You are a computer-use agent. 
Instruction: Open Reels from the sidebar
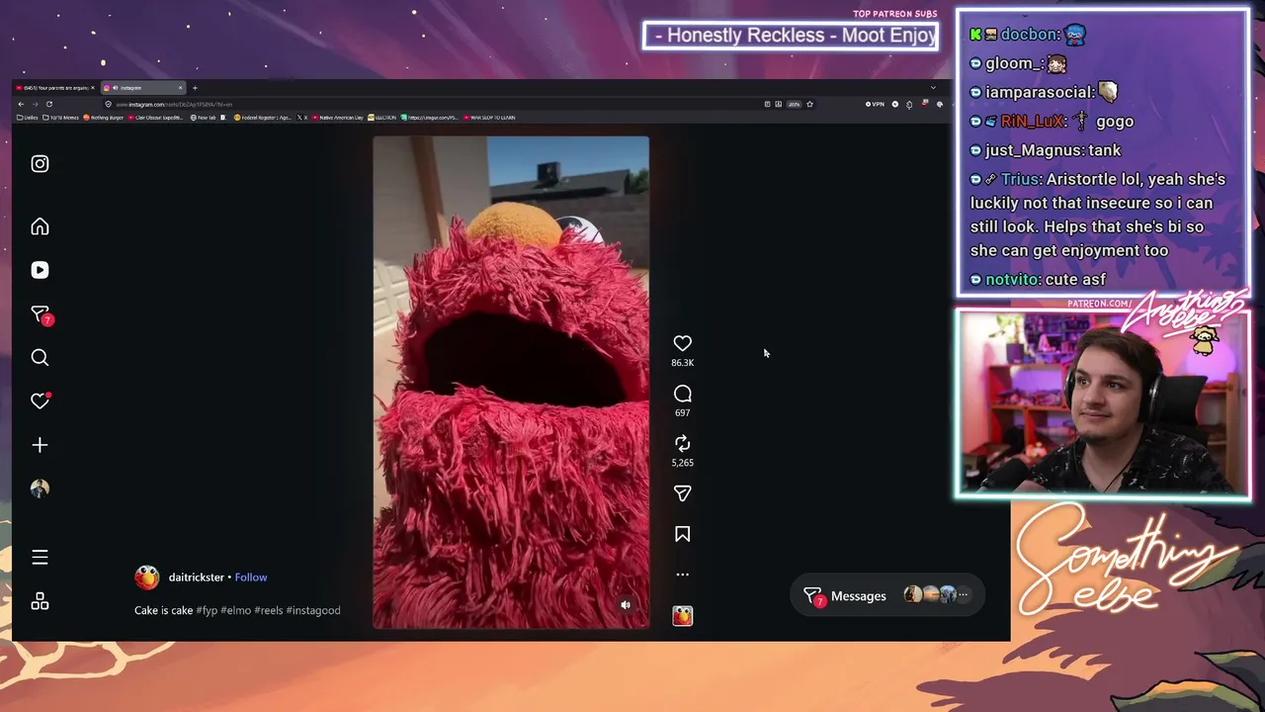[x=40, y=270]
